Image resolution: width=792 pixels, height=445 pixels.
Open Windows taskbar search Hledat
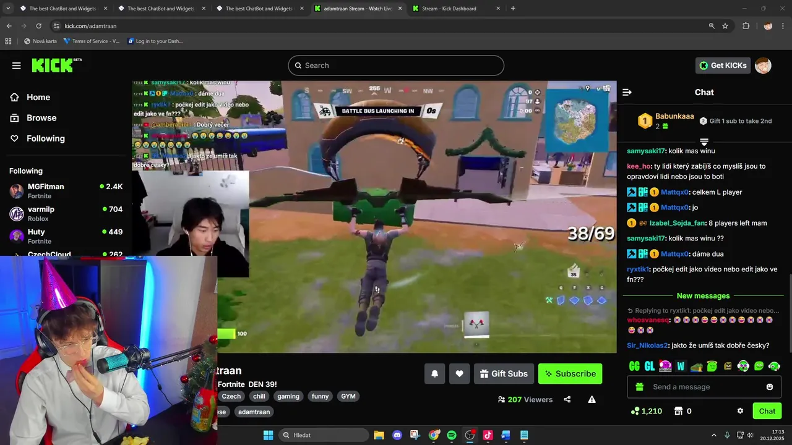coord(324,435)
